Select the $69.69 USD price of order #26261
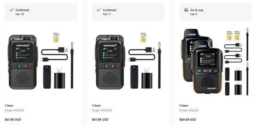 [x=188, y=120]
